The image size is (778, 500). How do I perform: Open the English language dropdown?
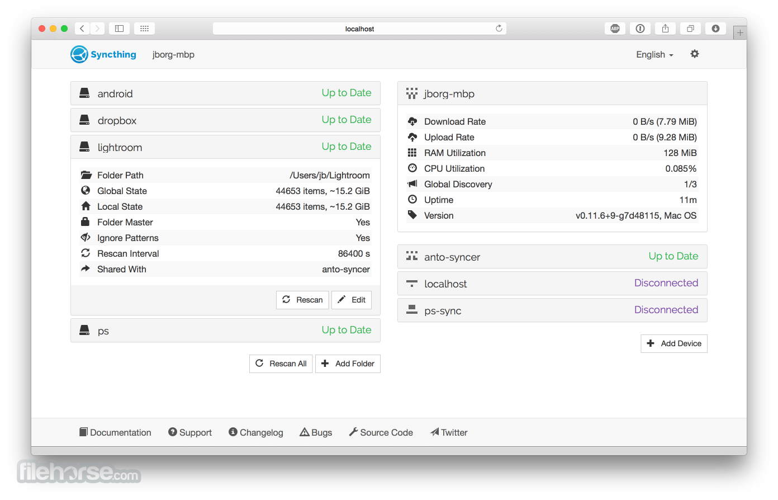tap(654, 54)
